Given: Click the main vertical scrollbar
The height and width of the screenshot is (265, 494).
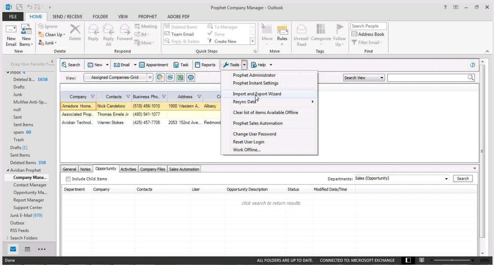Looking at the screenshot, I should (x=483, y=152).
